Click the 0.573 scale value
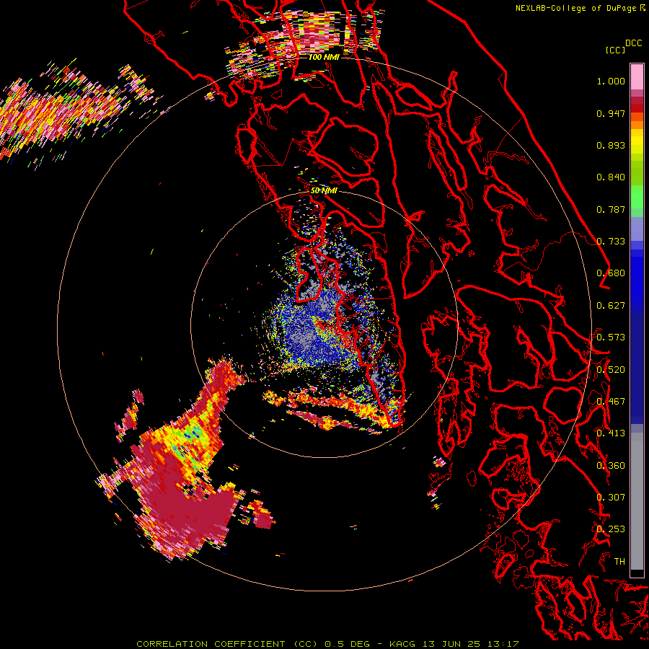The width and height of the screenshot is (649, 649). [x=611, y=337]
